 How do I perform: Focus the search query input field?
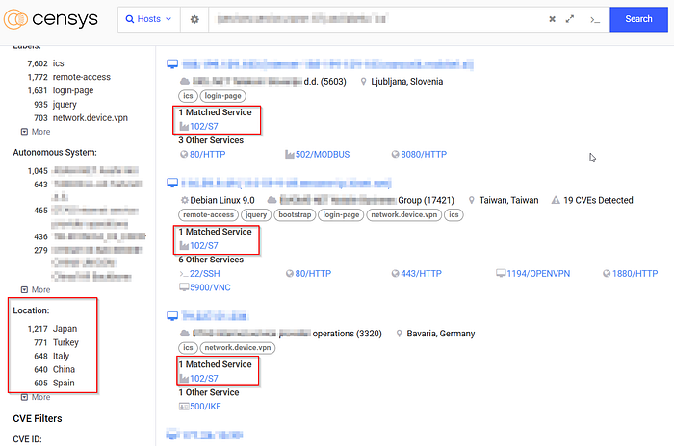coord(378,19)
